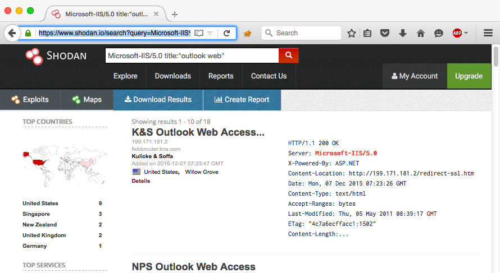
Task: Open the Adblock Plus dropdown arrow
Action: click(x=466, y=33)
